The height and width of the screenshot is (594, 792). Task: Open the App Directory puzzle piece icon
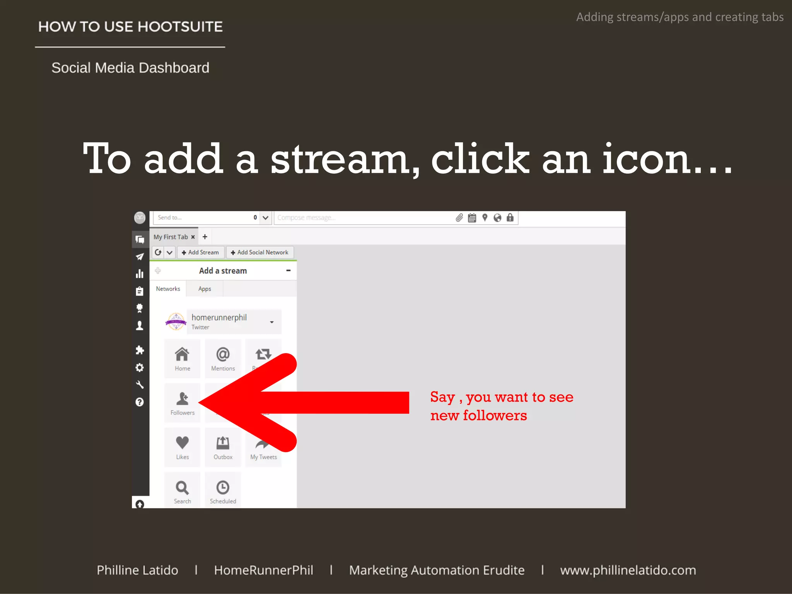(140, 350)
